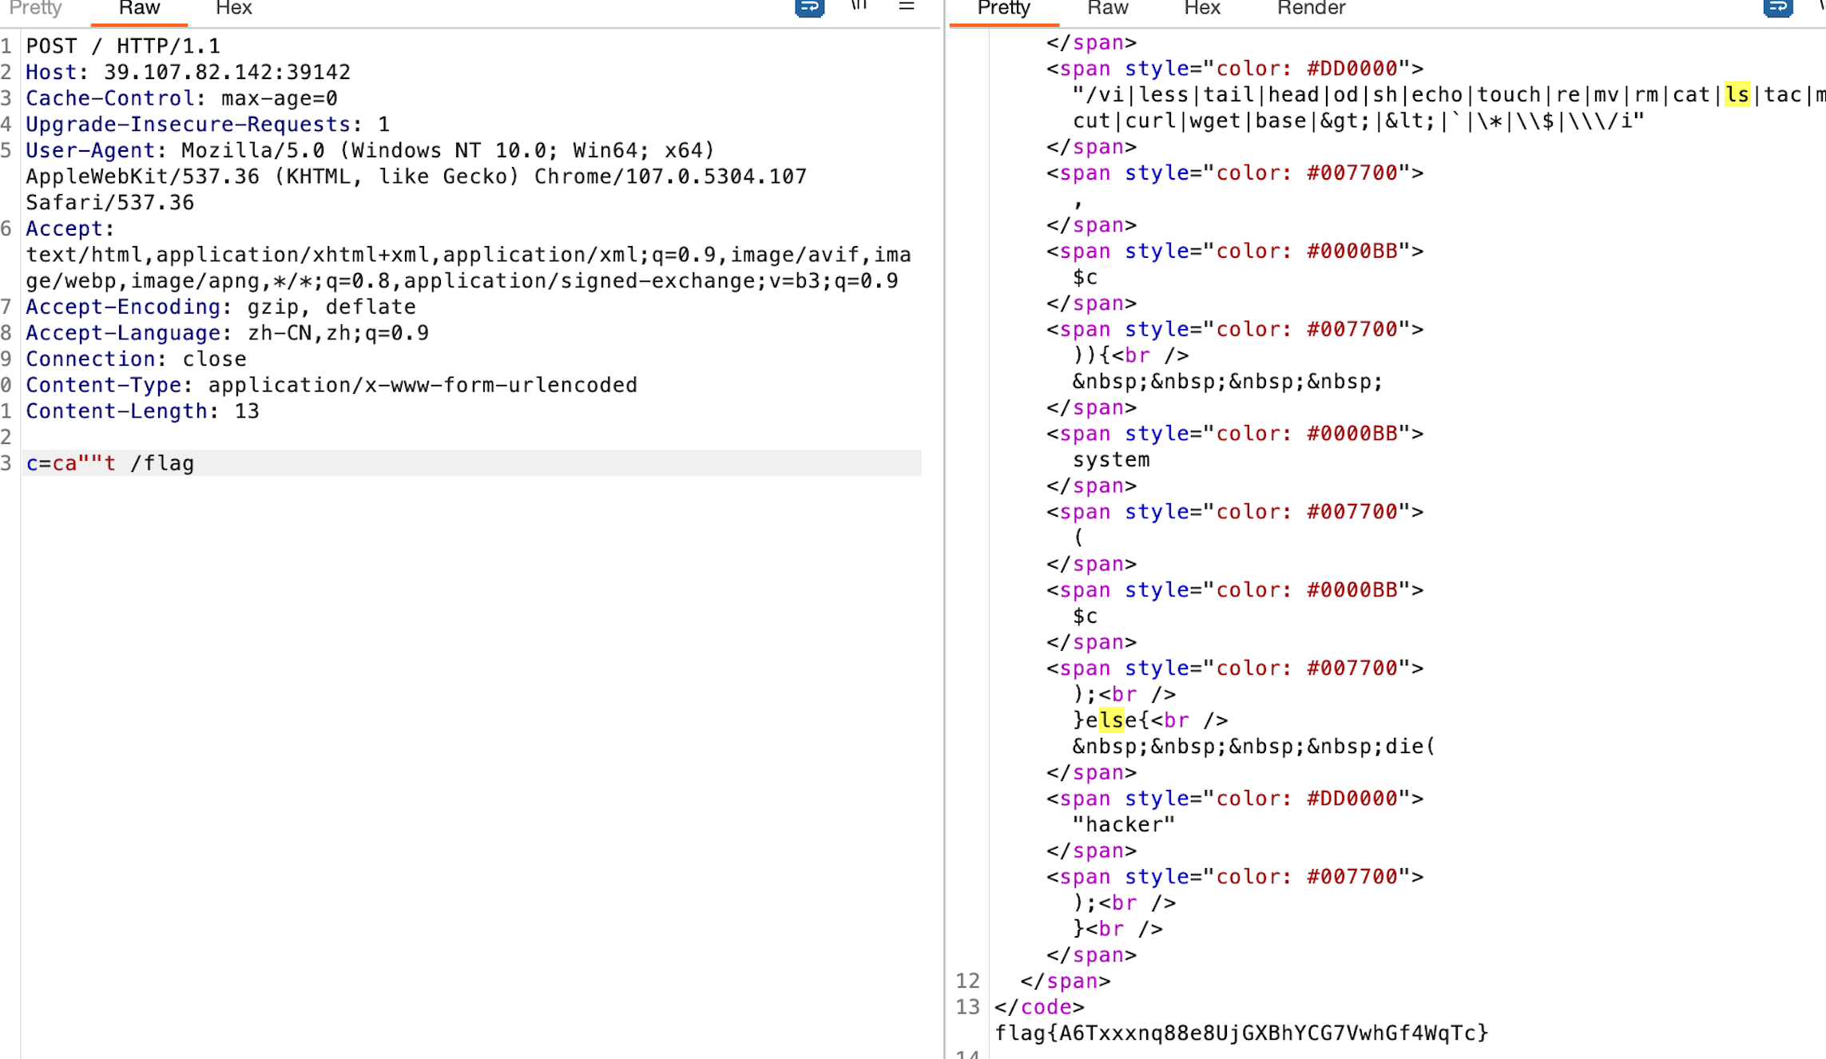Switch response view to Raw tab
The height and width of the screenshot is (1059, 1826).
point(1107,8)
